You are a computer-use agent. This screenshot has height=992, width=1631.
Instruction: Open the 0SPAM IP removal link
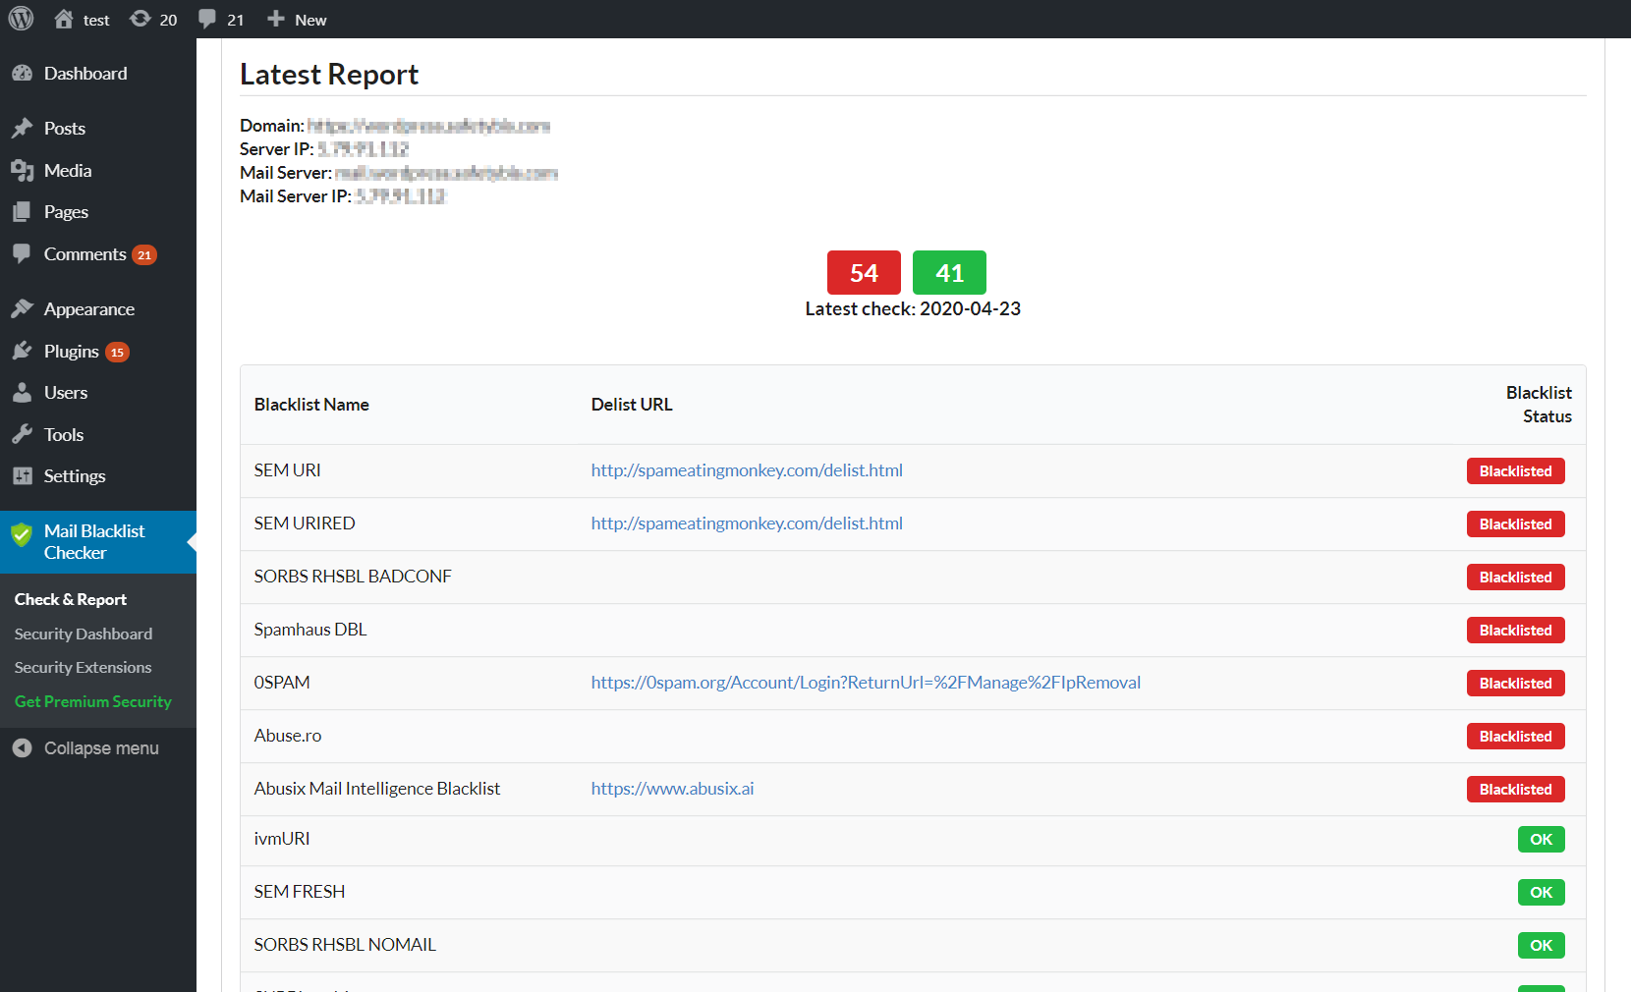click(x=866, y=682)
